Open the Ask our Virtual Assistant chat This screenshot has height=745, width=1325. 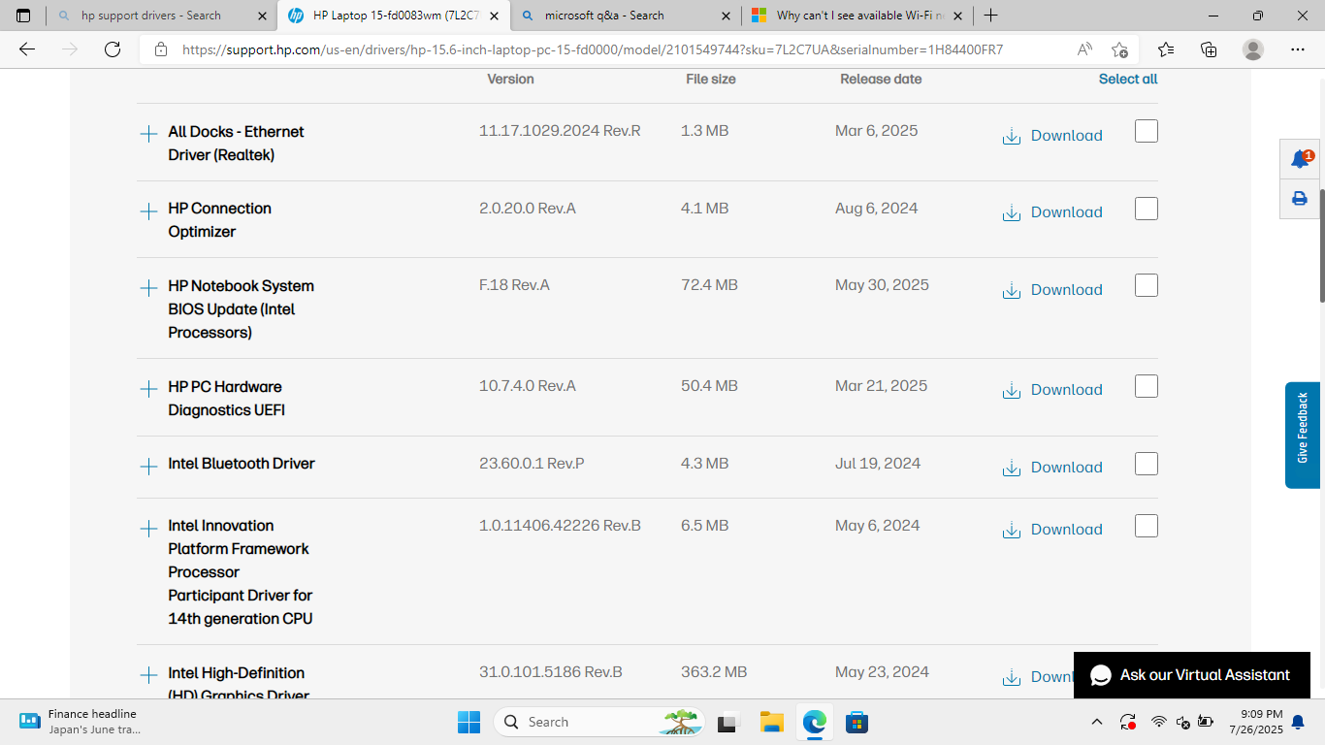click(x=1191, y=675)
